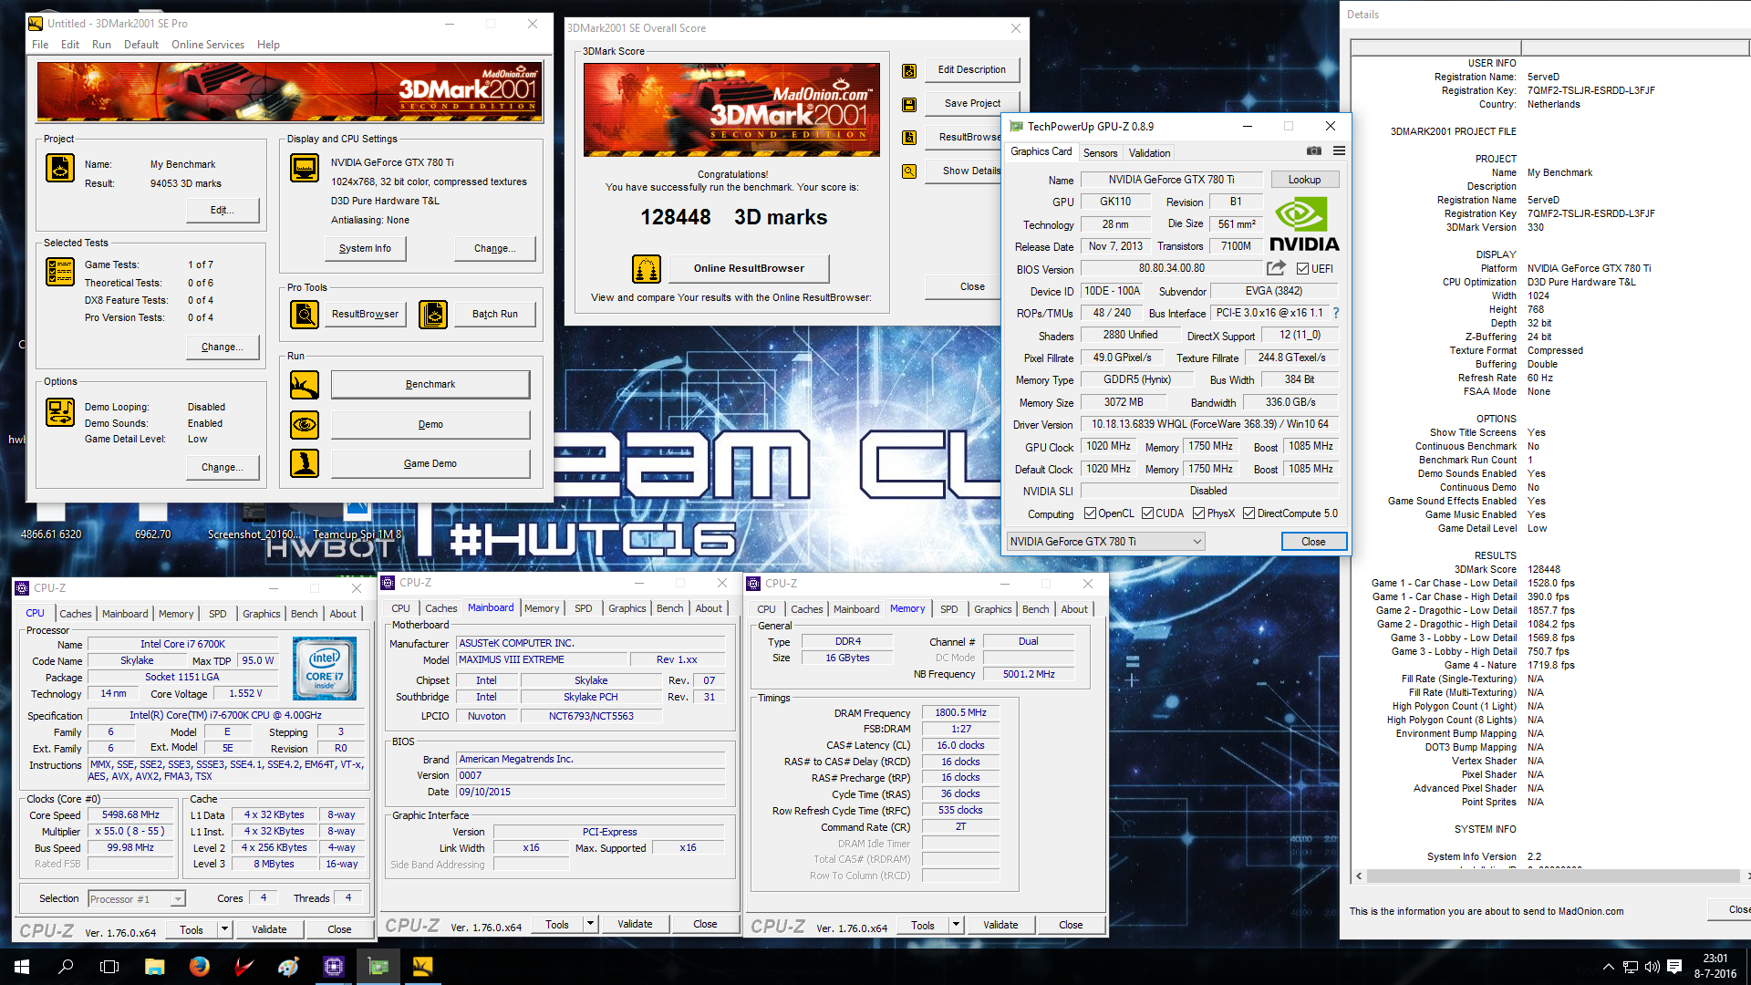Toggle the OpenCL checkbox in GPU-Z

tap(1090, 513)
